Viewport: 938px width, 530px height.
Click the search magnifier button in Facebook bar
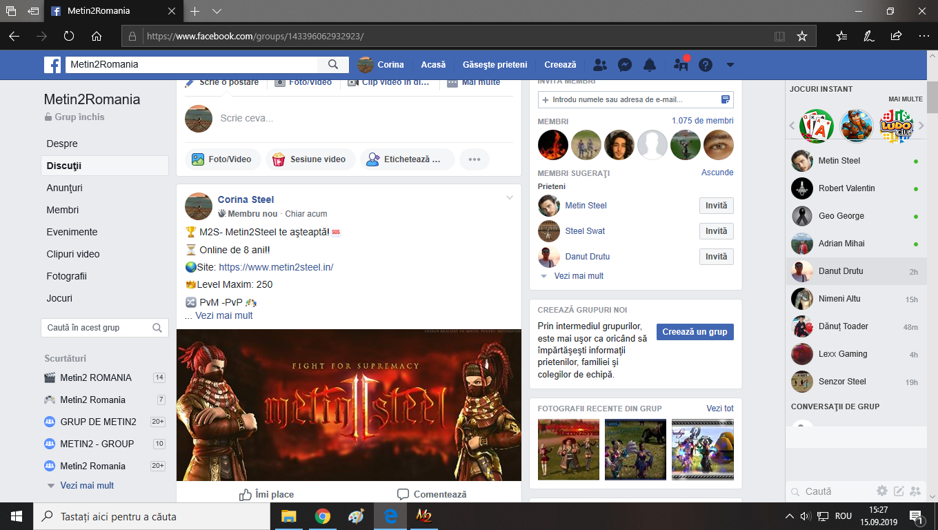[333, 65]
